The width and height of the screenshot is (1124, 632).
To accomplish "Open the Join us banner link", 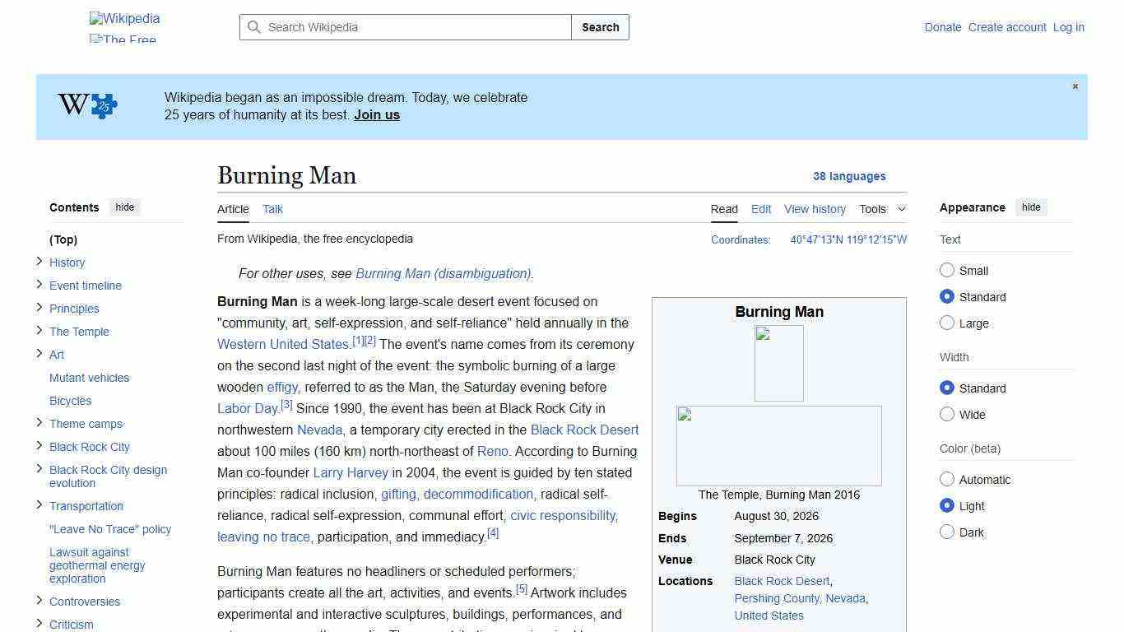I will [x=376, y=114].
